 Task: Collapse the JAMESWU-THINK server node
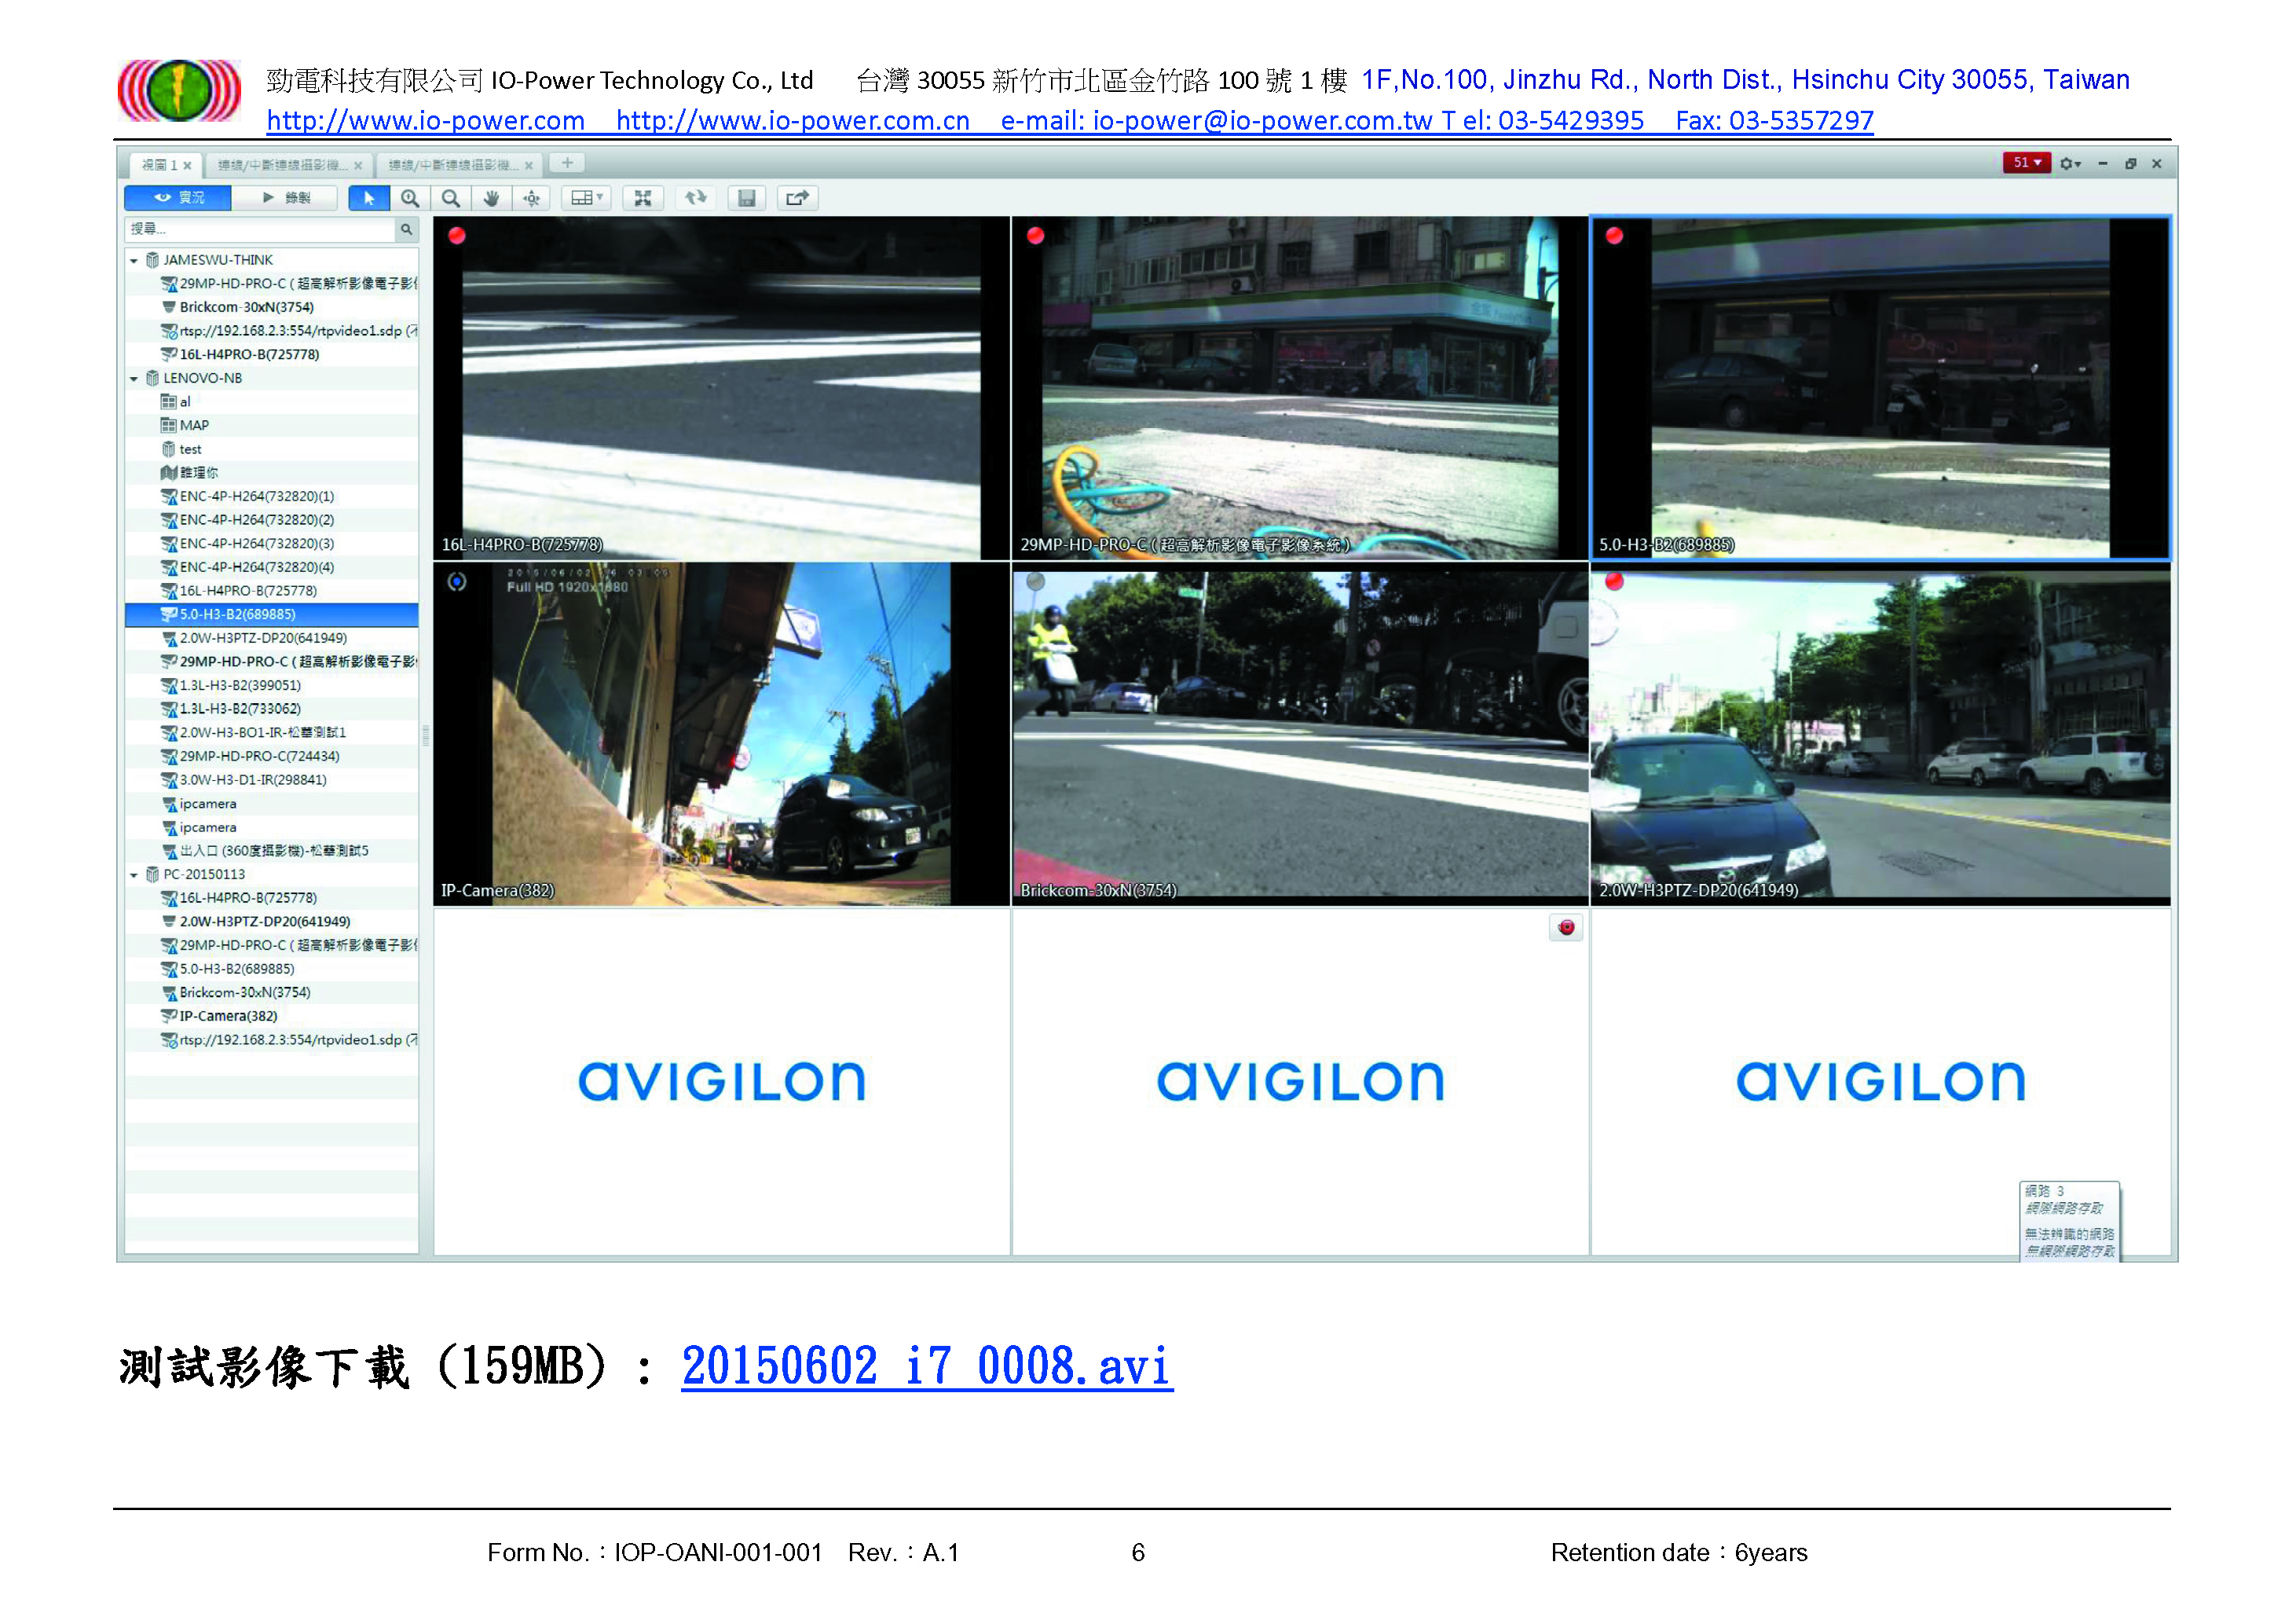[x=134, y=261]
